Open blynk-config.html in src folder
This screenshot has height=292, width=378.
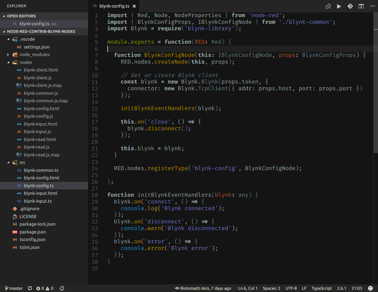(44, 178)
